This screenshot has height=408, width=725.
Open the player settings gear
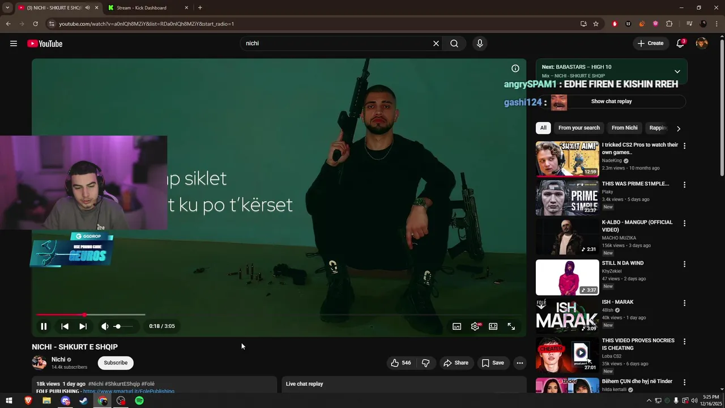coord(475,326)
